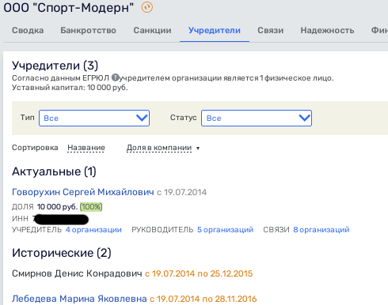Switch to the Банкротство tab
Screen dimensions: 388x305
pos(88,30)
